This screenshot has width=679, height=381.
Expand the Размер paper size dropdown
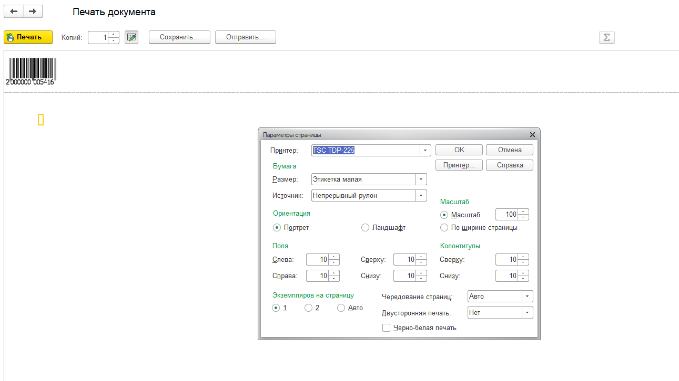tap(421, 179)
